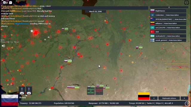The height and width of the screenshot is (107, 191).
Task: Select the large red Moscow city marker
Action: [x=36, y=33]
